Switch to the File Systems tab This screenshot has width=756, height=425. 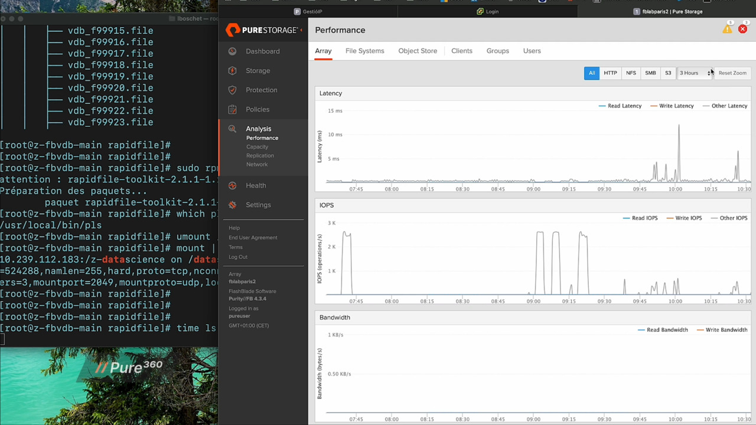[364, 51]
